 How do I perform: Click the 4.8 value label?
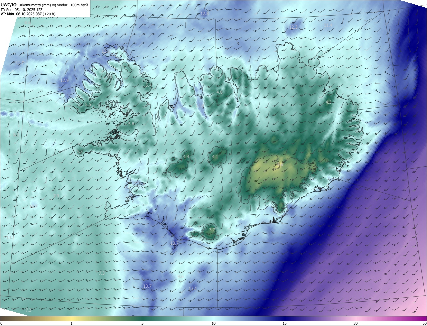220,92
